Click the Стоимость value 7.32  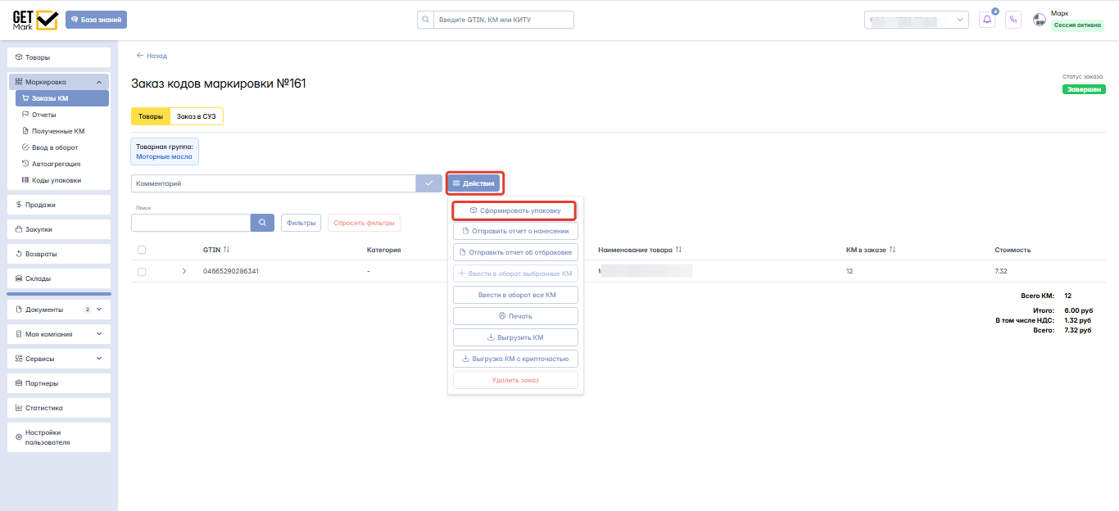pos(1003,271)
